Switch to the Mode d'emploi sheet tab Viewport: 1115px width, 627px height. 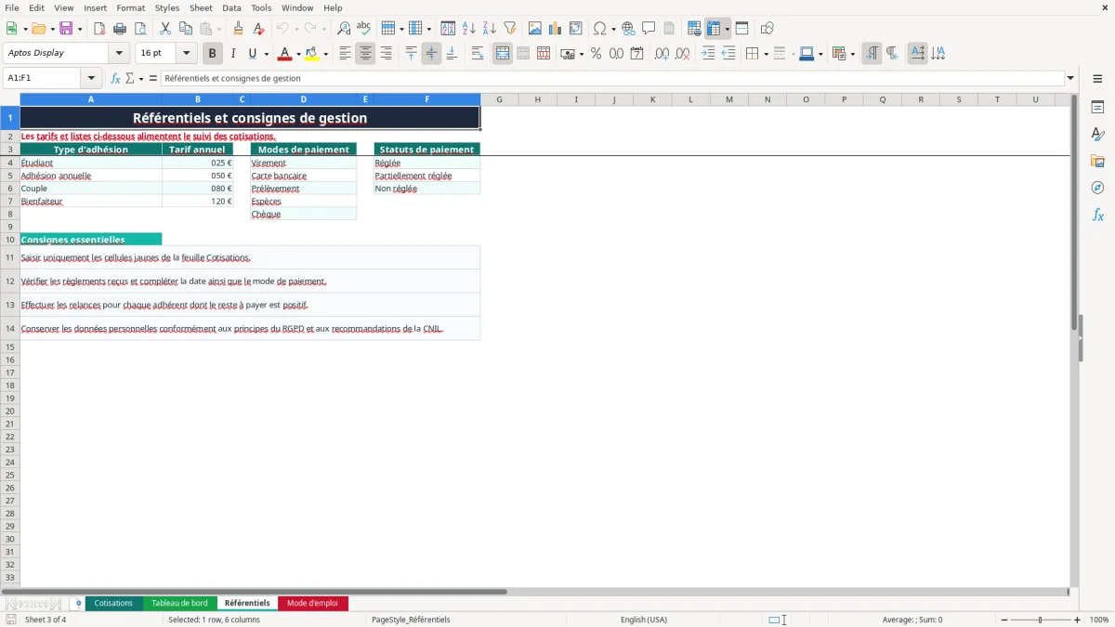click(x=312, y=603)
